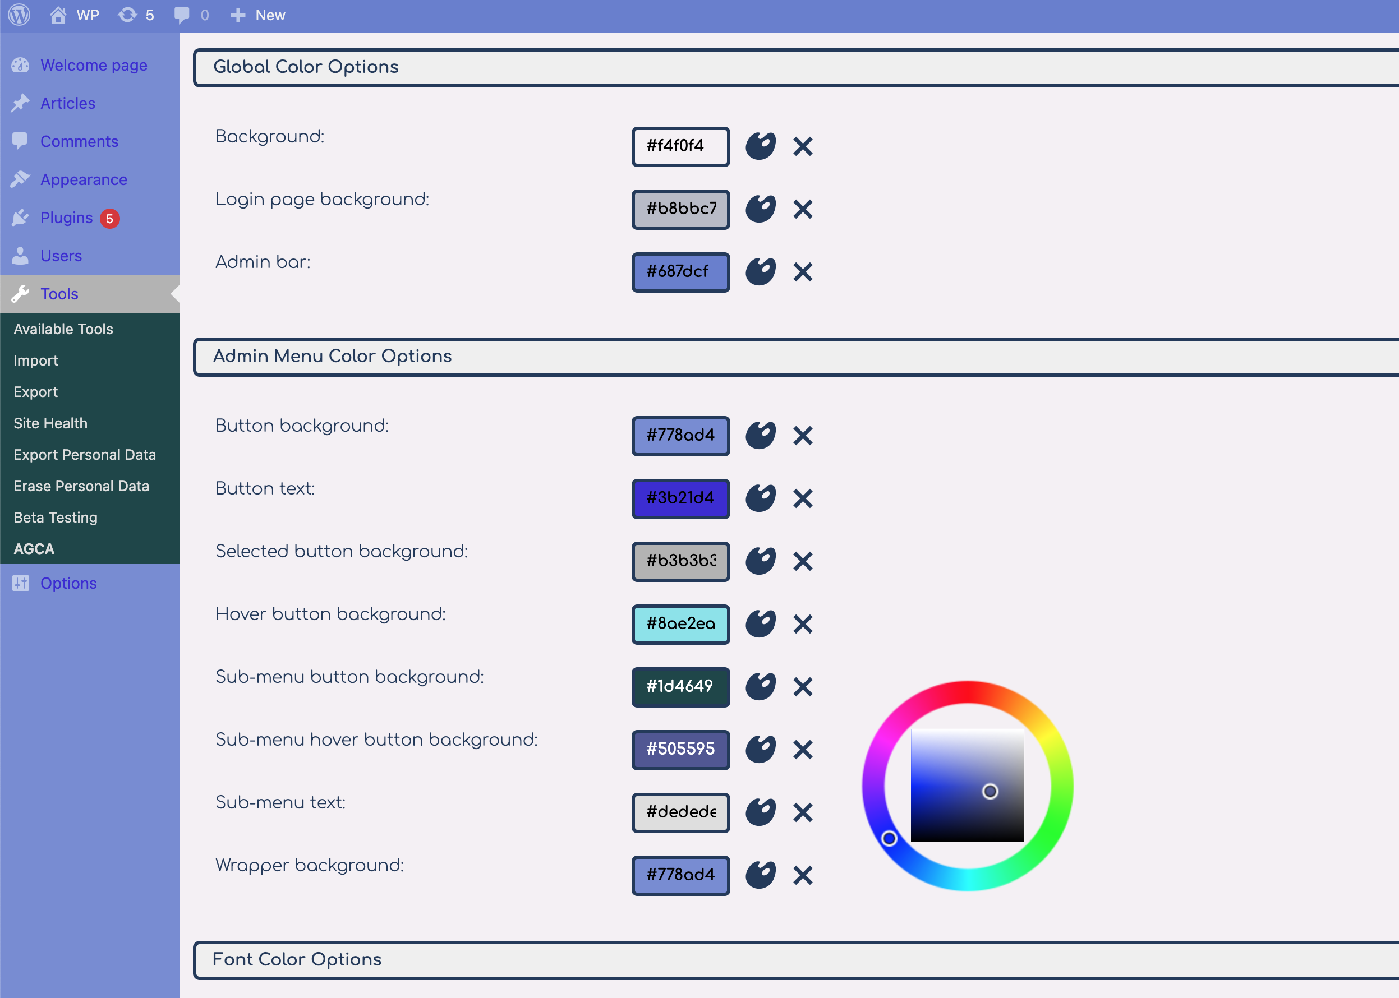Clear the Button text color value
The image size is (1399, 998).
802,498
